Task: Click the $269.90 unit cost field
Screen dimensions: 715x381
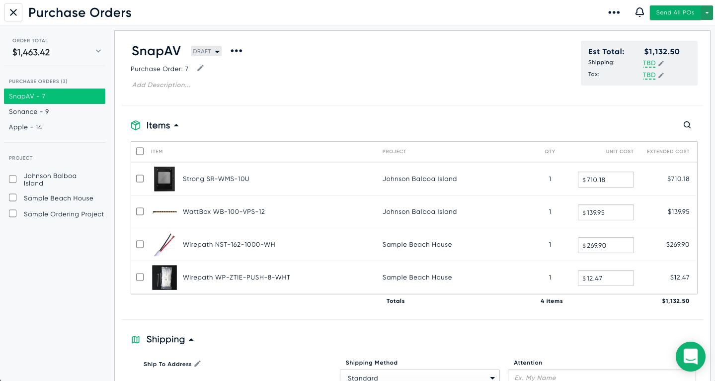Action: (x=606, y=245)
